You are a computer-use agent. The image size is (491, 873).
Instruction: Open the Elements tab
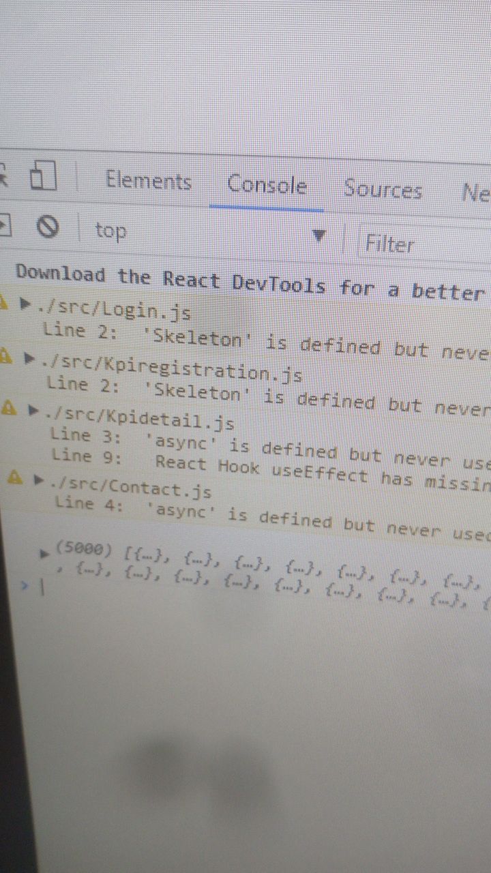click(x=148, y=181)
